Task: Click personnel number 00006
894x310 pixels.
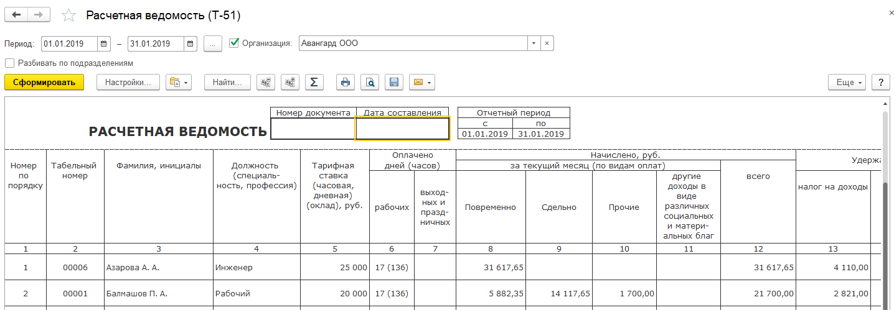Action: click(x=75, y=267)
